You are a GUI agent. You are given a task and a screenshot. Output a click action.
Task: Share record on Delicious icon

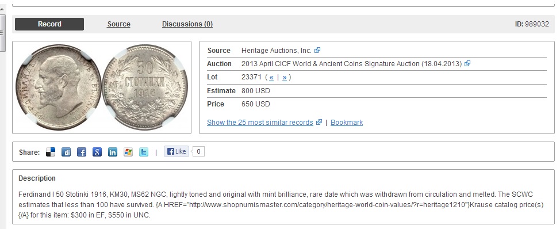pyautogui.click(x=51, y=152)
